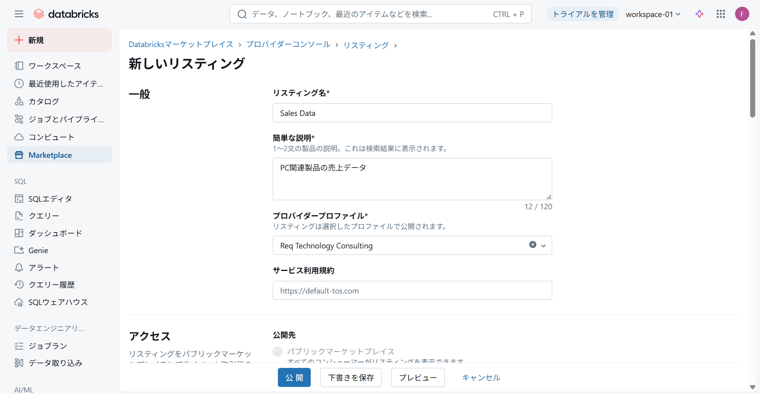Open the apps grid icon
This screenshot has width=760, height=394.
(720, 14)
